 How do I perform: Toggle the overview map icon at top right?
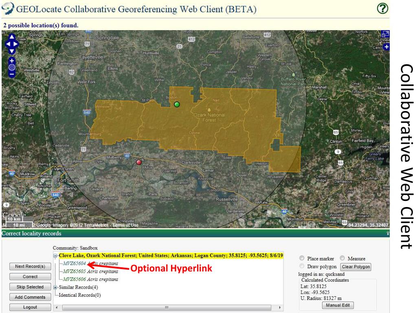point(385,34)
